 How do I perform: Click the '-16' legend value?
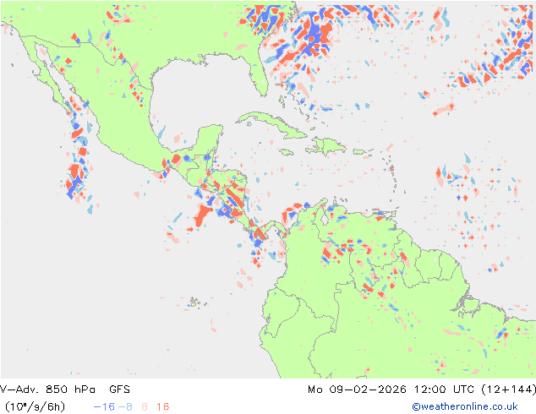point(104,407)
